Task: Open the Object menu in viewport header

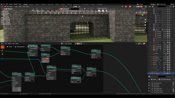Action: pyautogui.click(x=28, y=7)
